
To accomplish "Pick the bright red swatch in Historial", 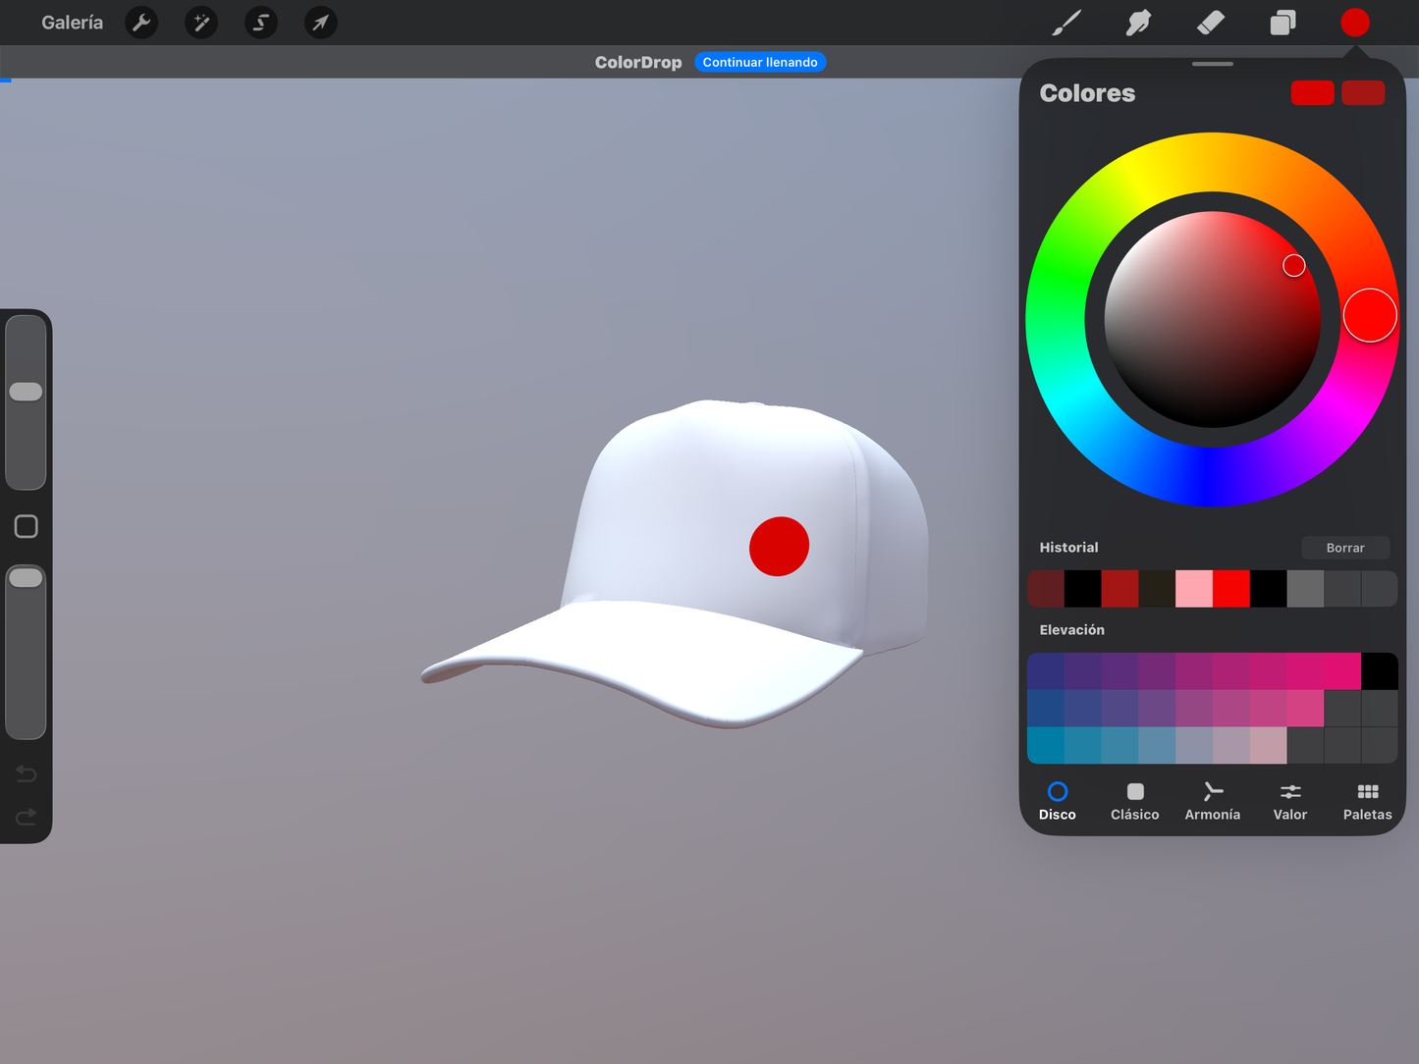I will (x=1231, y=589).
